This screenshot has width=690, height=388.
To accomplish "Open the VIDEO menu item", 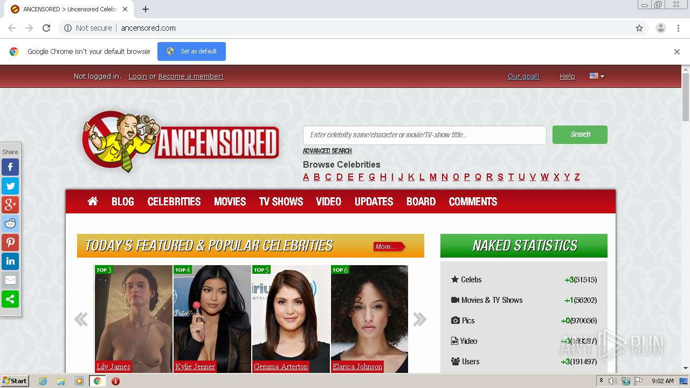I will tap(329, 202).
